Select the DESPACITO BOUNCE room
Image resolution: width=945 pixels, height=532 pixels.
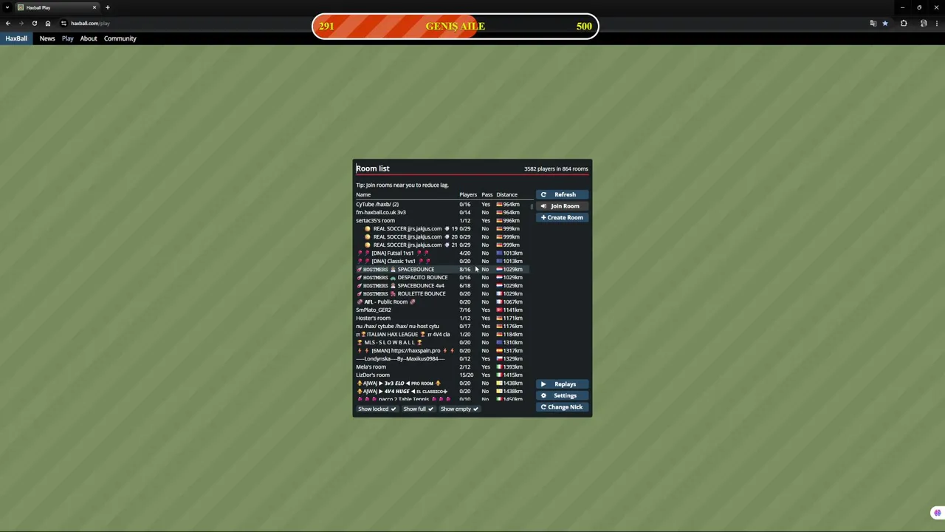click(x=441, y=277)
